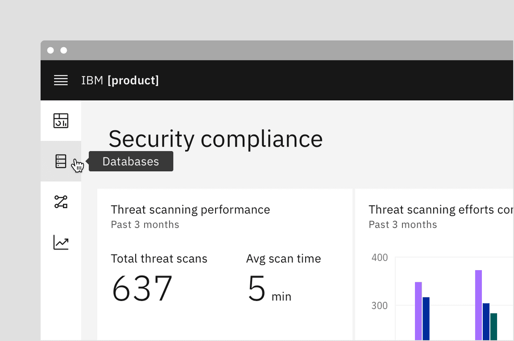The height and width of the screenshot is (341, 514).
Task: Click the first window control dot
Action: coord(50,50)
